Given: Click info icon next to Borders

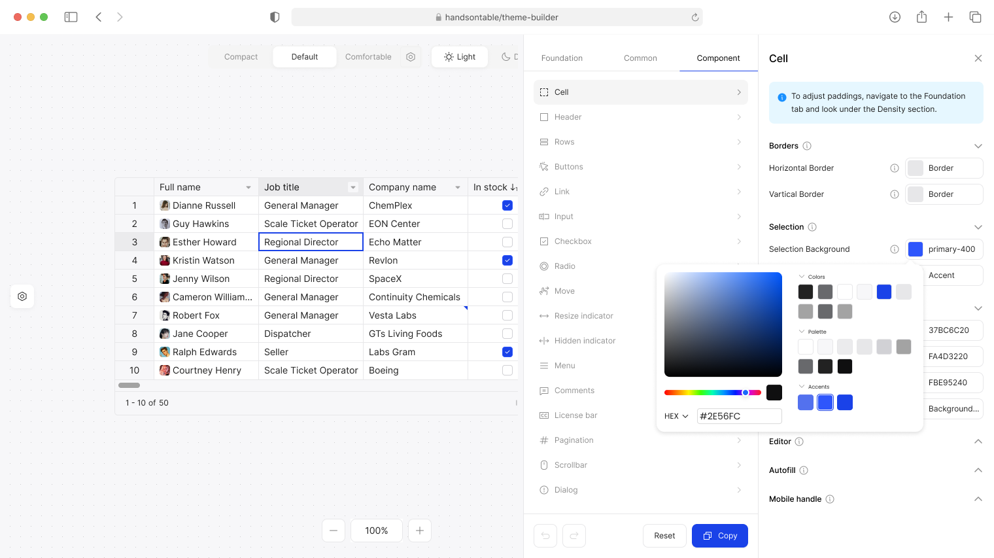Looking at the screenshot, I should [x=807, y=146].
